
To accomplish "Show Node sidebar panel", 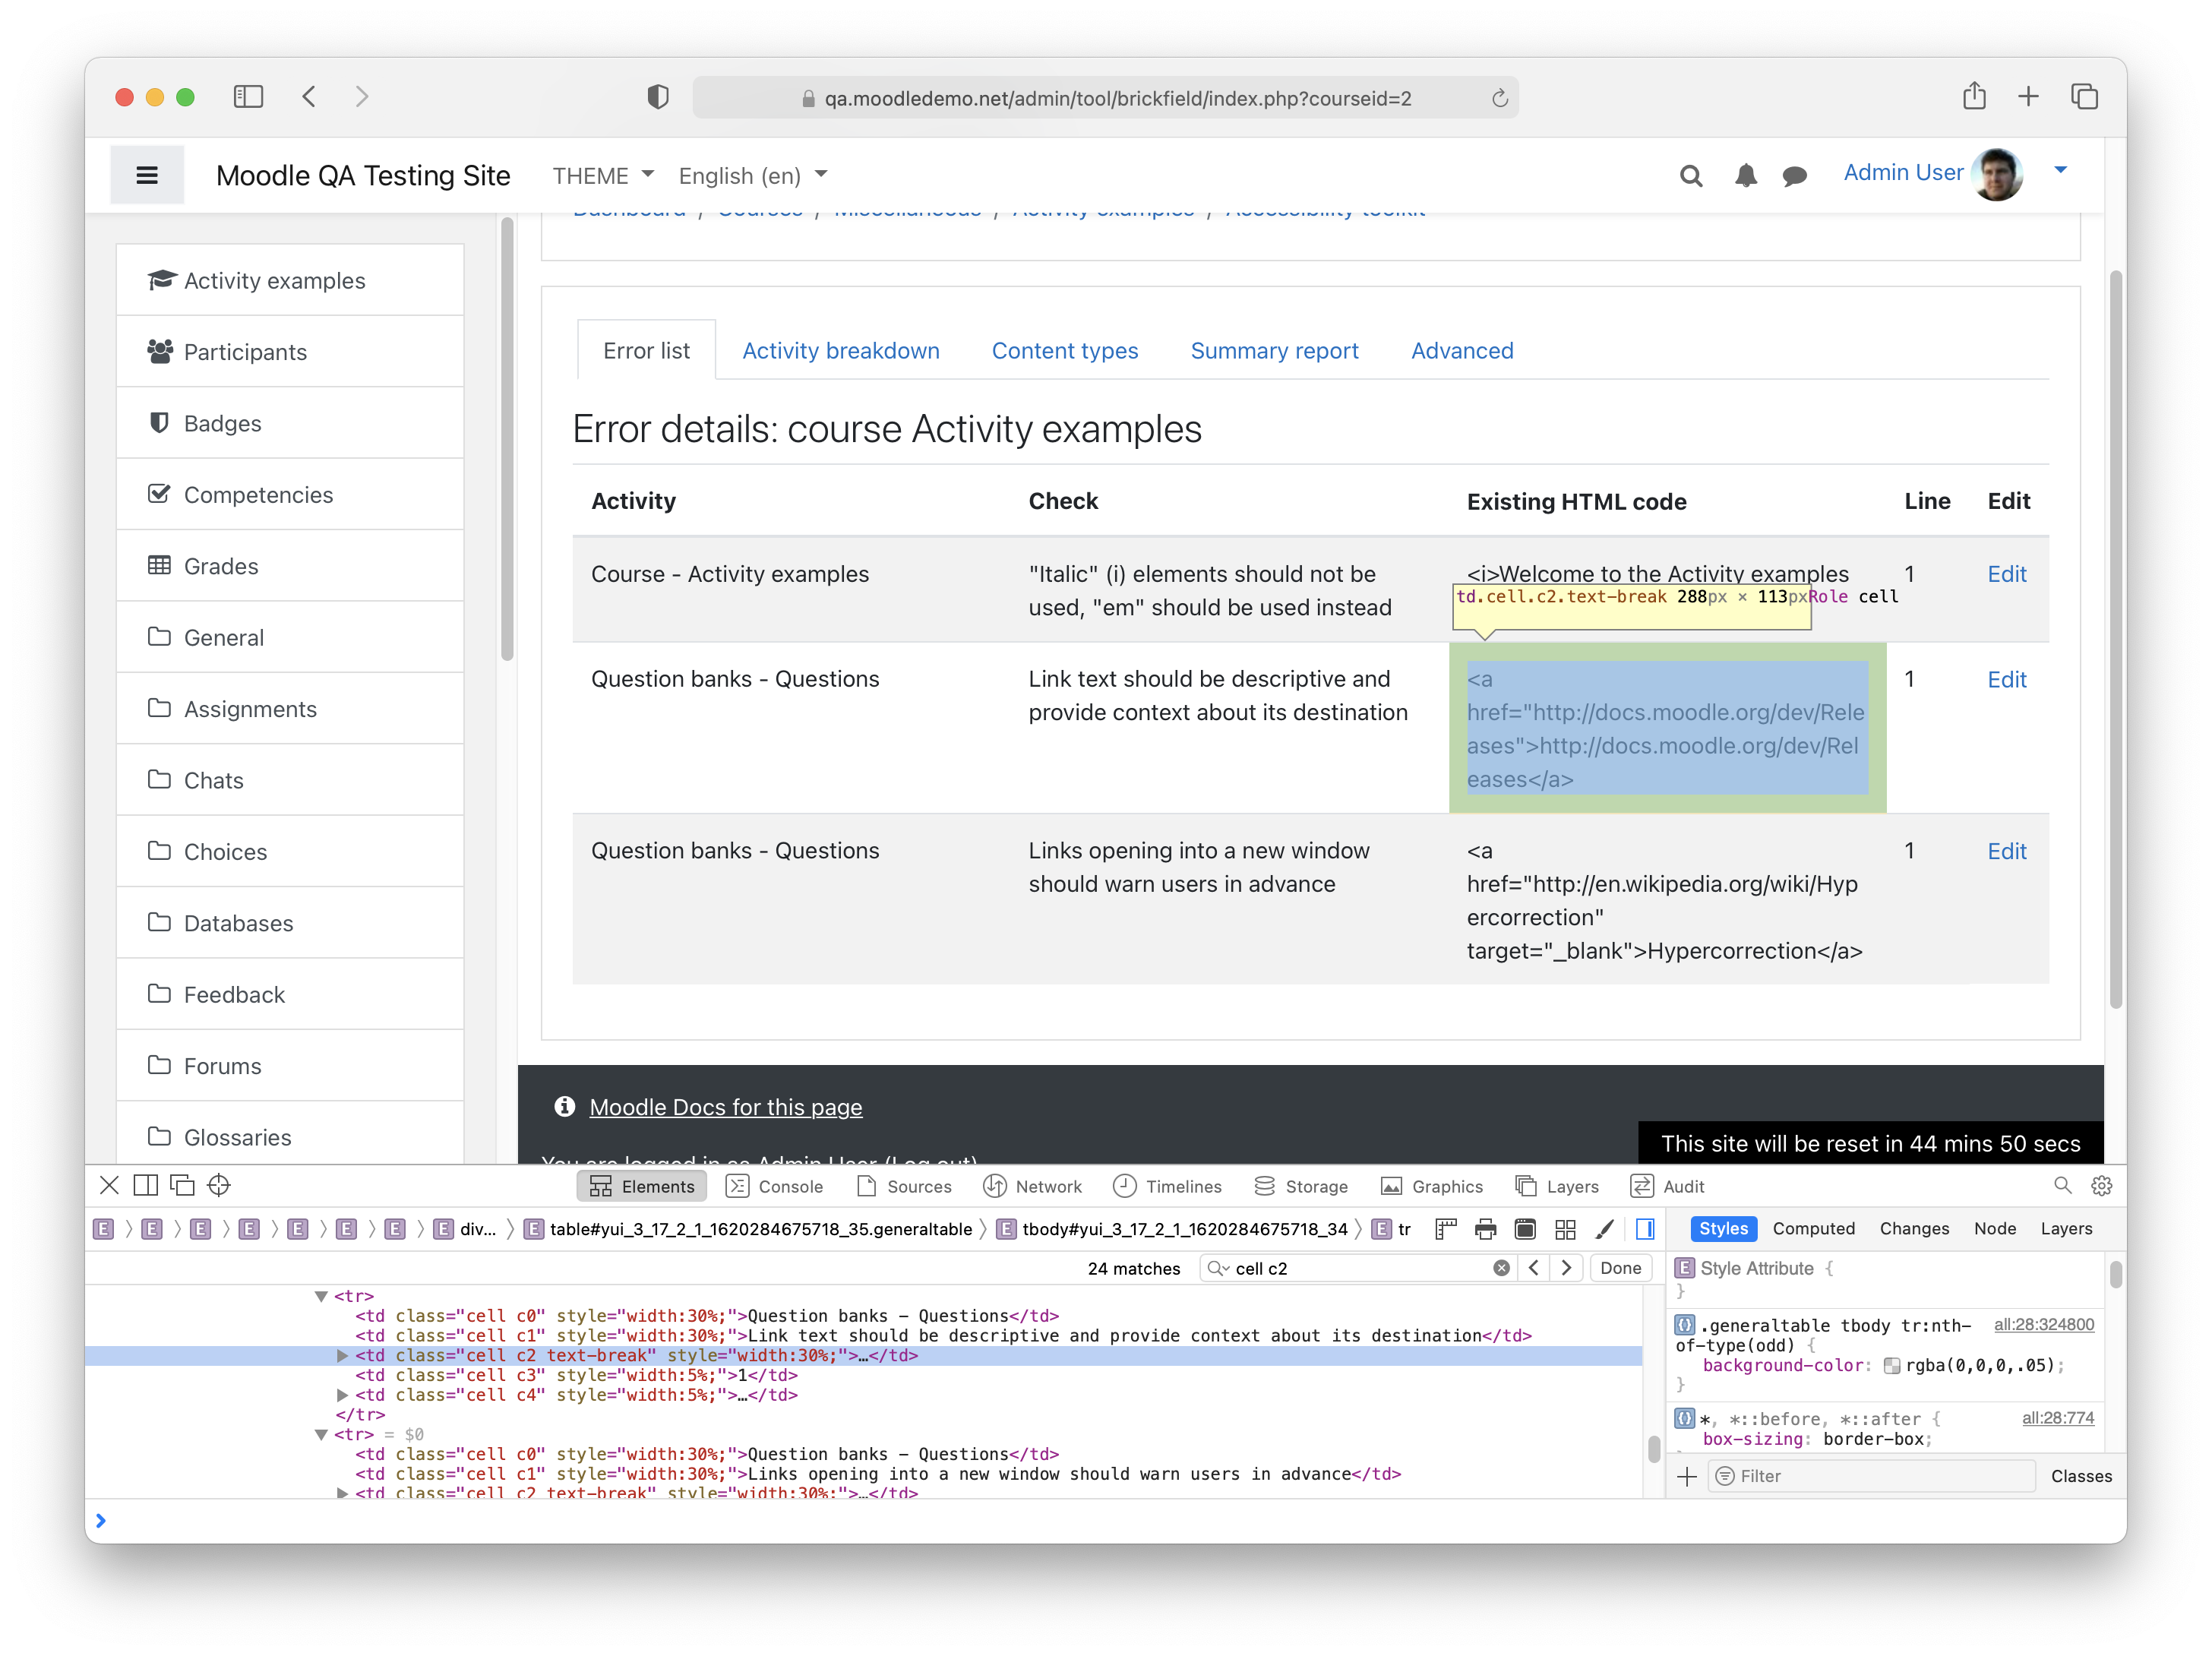I will [x=1994, y=1229].
